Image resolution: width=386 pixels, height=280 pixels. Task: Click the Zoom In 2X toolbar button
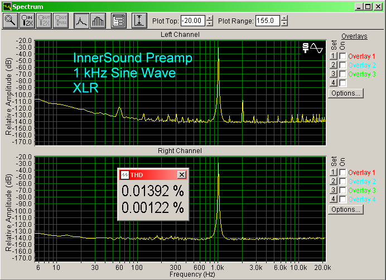tap(27, 21)
